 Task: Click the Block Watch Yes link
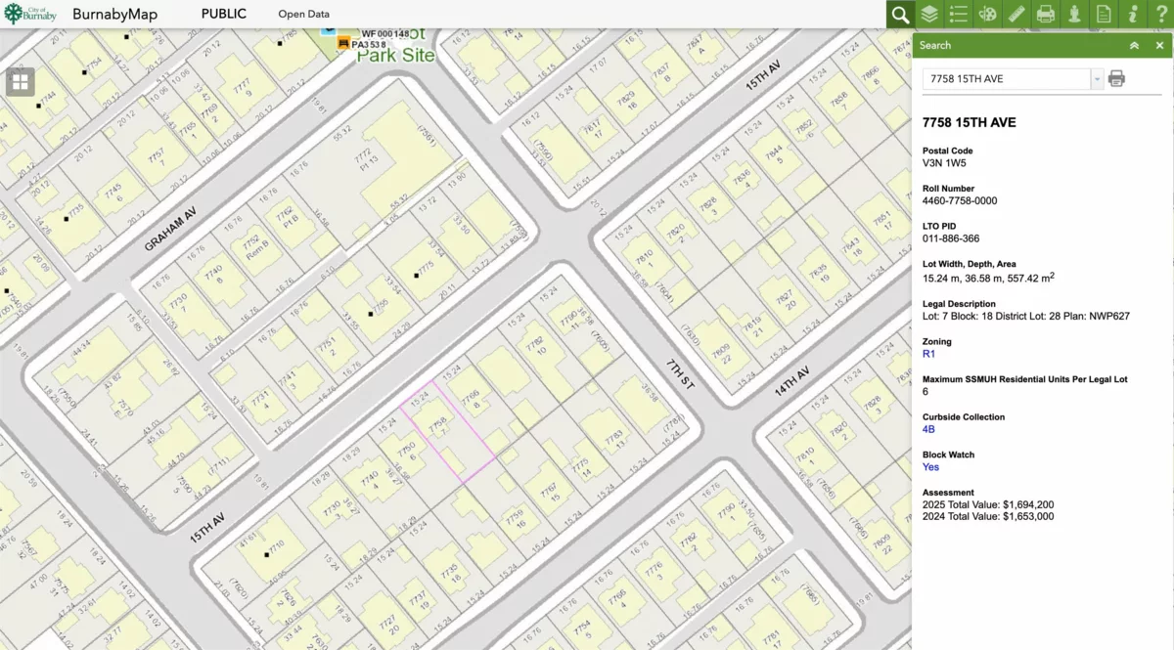pyautogui.click(x=930, y=467)
